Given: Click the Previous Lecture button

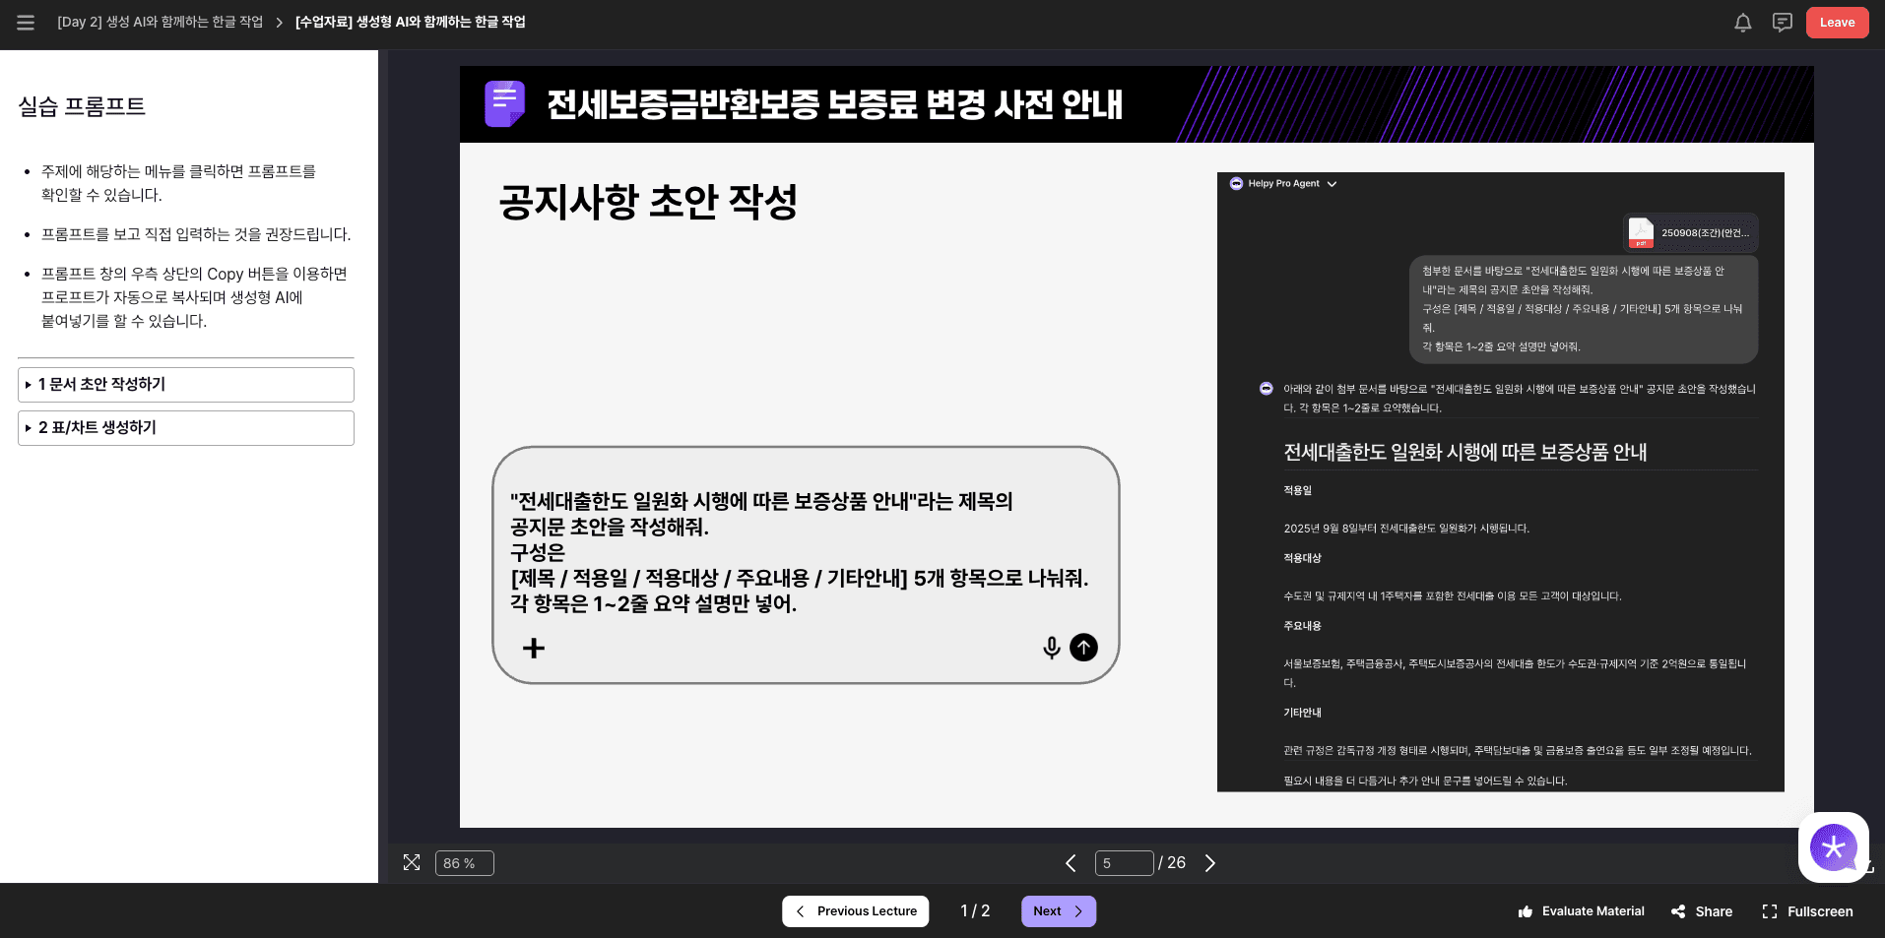Looking at the screenshot, I should [855, 911].
